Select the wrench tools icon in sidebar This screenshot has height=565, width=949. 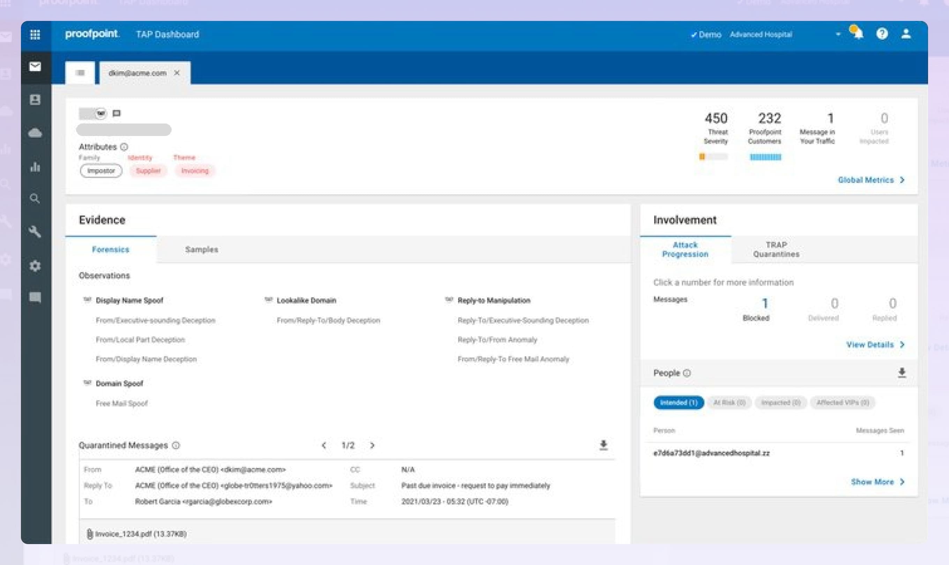(35, 232)
